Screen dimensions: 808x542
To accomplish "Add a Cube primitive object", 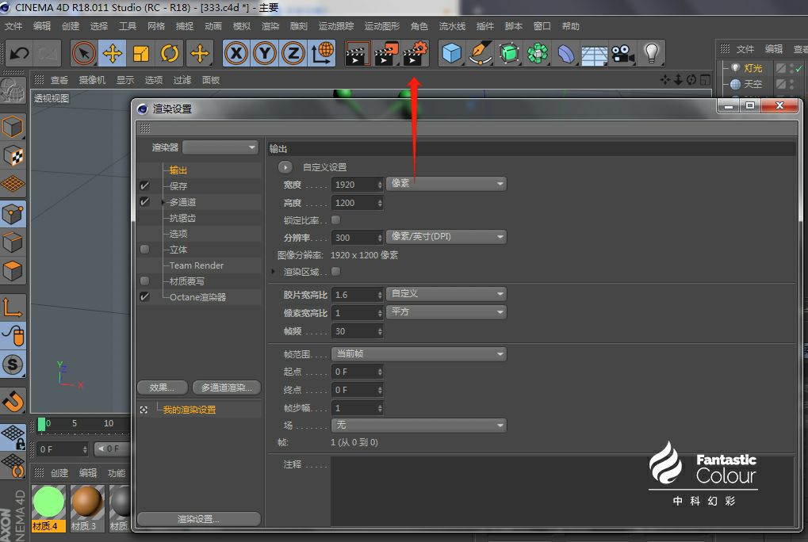I will pyautogui.click(x=451, y=53).
